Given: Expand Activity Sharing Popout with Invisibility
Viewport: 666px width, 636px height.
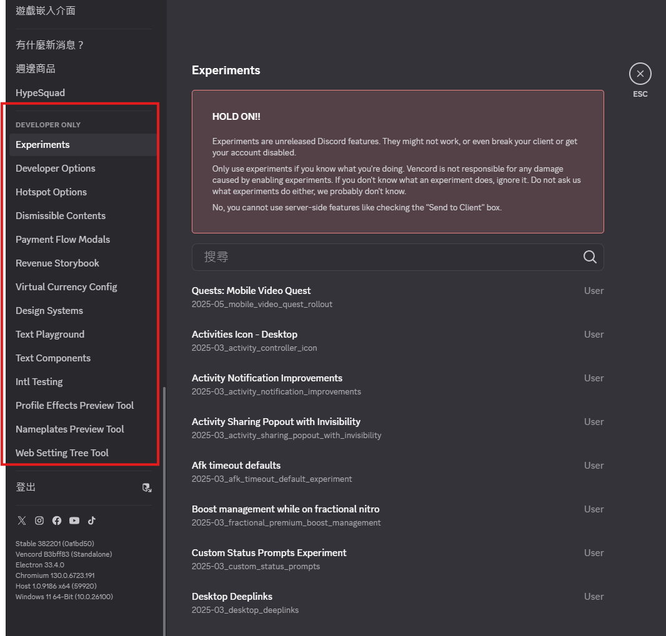Looking at the screenshot, I should (397, 428).
